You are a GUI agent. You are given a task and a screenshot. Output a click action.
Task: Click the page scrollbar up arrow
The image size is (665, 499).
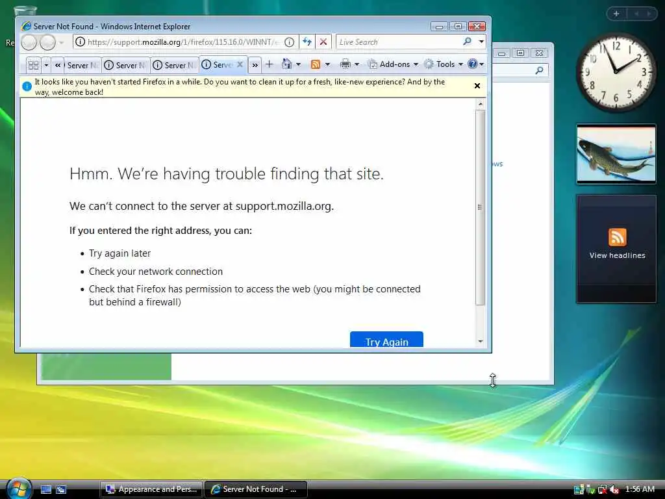(x=481, y=104)
